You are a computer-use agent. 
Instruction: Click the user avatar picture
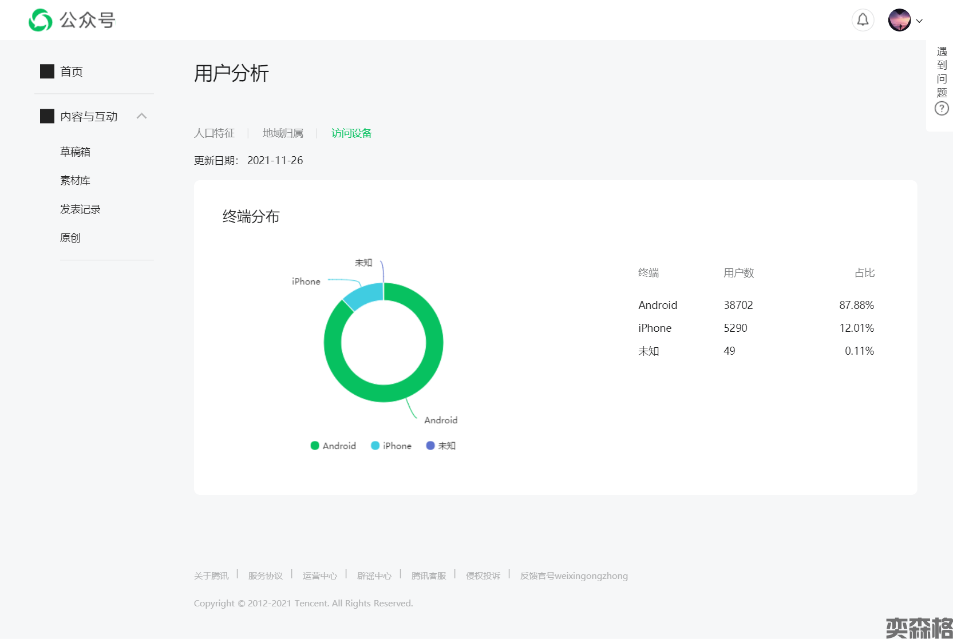coord(899,20)
